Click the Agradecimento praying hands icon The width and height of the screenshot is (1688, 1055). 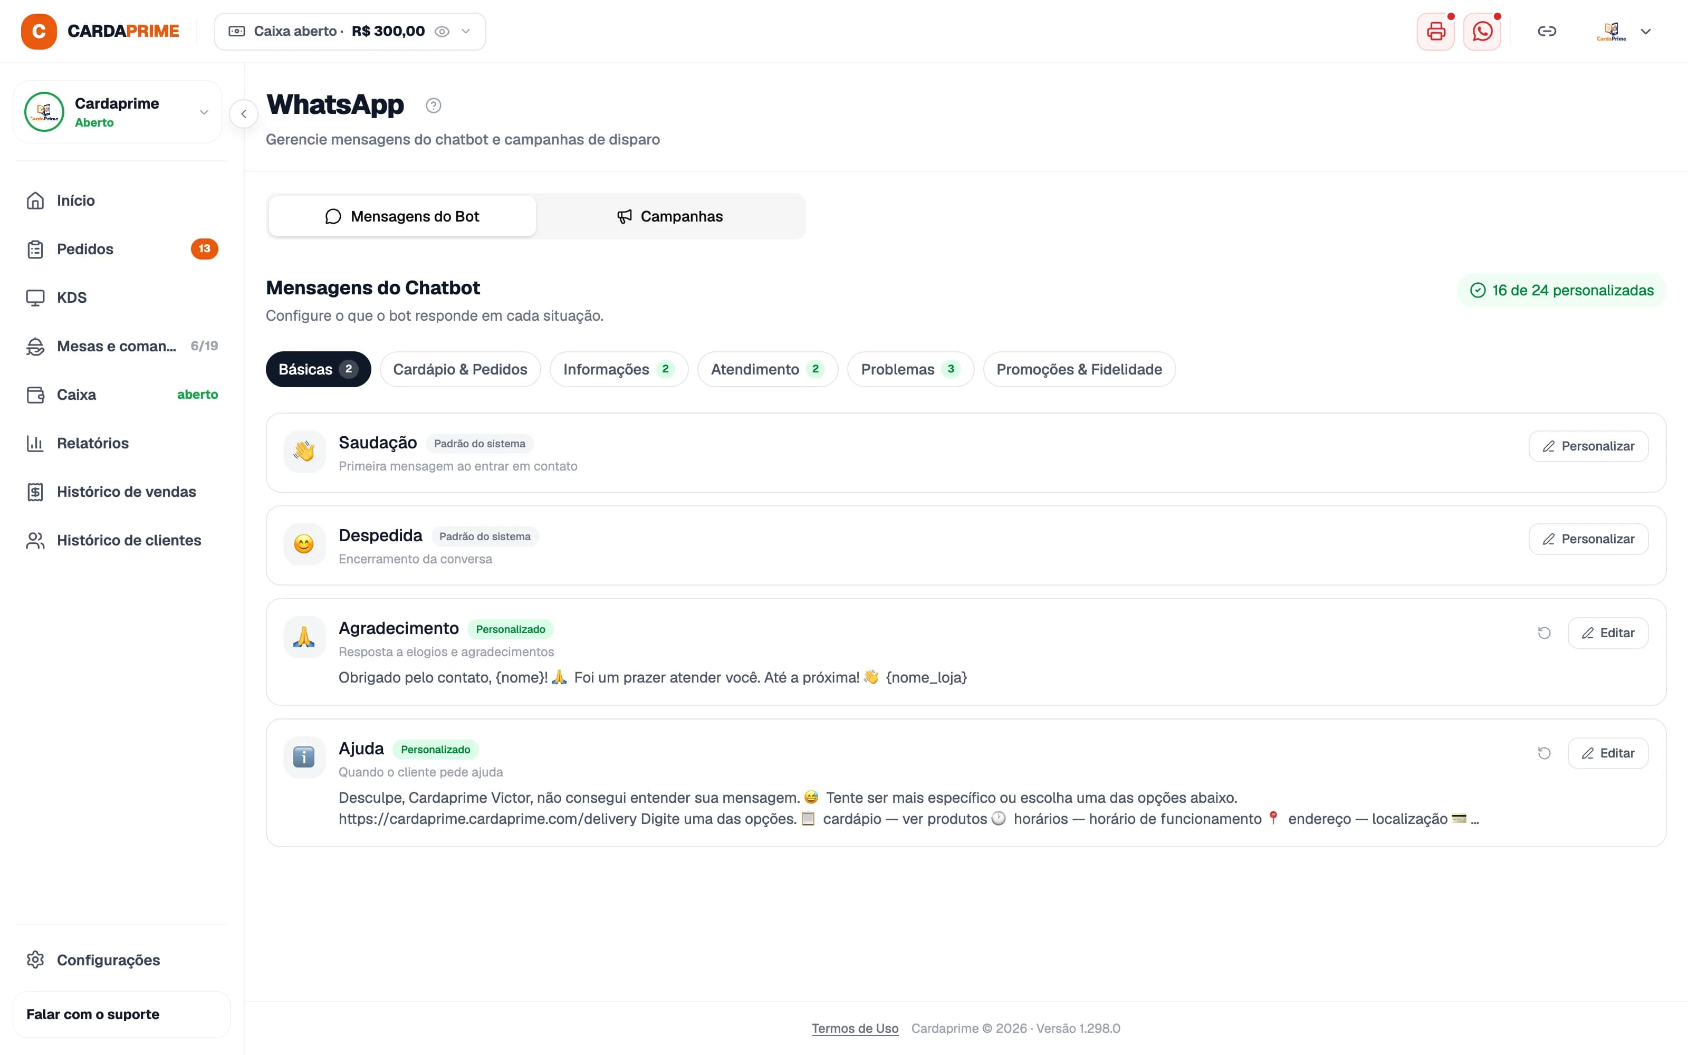pyautogui.click(x=304, y=637)
